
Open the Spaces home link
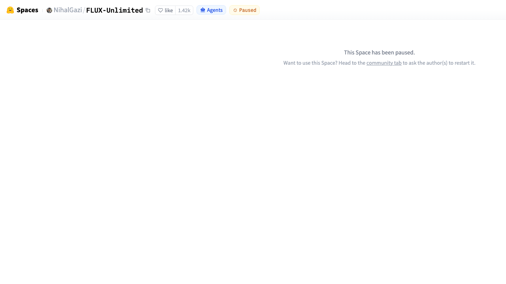(x=27, y=10)
